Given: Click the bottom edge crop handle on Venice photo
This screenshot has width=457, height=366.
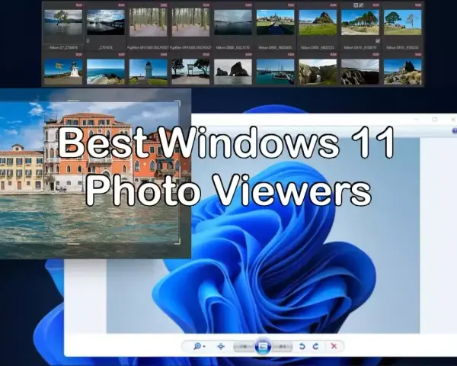Looking at the screenshot, I should (x=73, y=244).
